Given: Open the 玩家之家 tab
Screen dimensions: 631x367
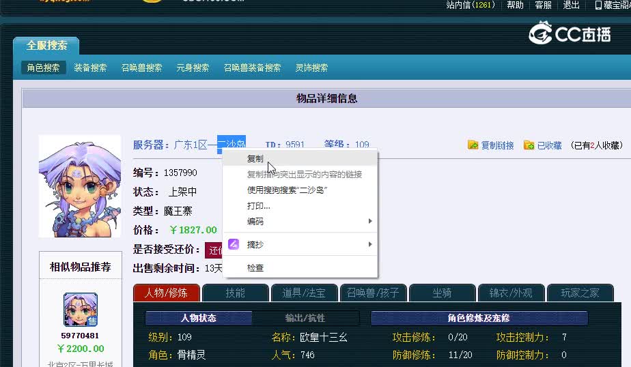Looking at the screenshot, I should 580,293.
